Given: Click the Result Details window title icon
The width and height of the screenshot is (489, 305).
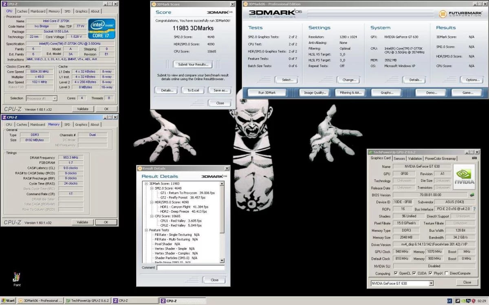Looking at the screenshot, I should (x=140, y=168).
